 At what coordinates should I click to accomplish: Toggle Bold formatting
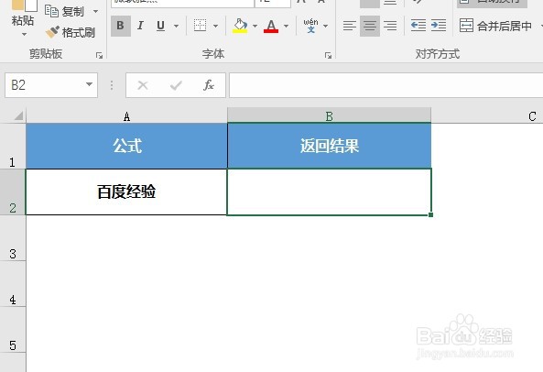click(121, 26)
